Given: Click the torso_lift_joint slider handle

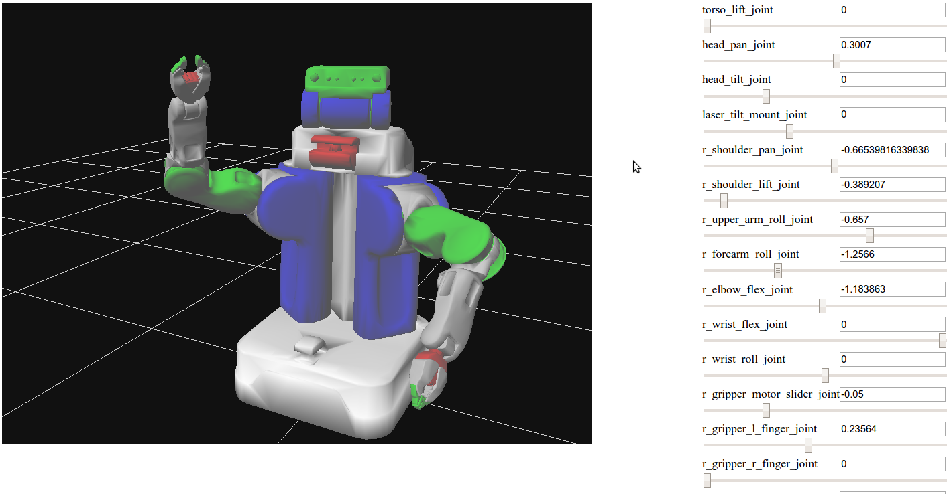Looking at the screenshot, I should click(x=707, y=26).
